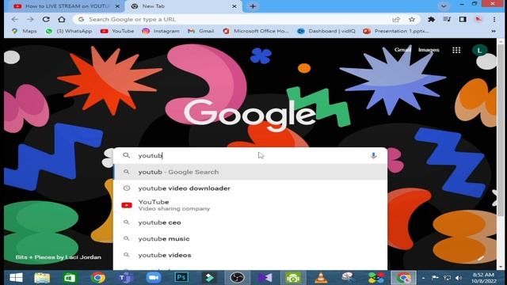Click 'Bits + Pieces by Loci Jordan' credit
This screenshot has width=507, height=285.
59,257
